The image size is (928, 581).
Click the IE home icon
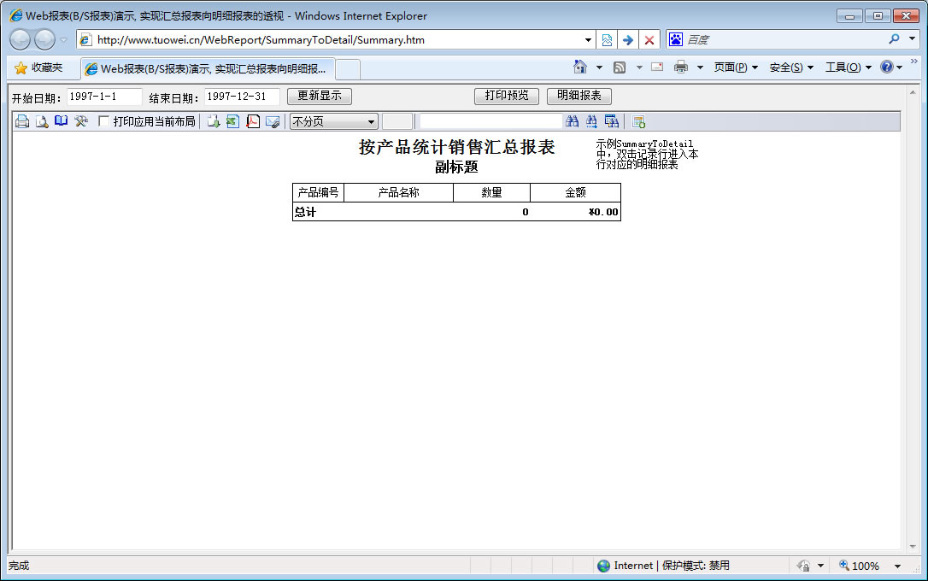coord(580,67)
